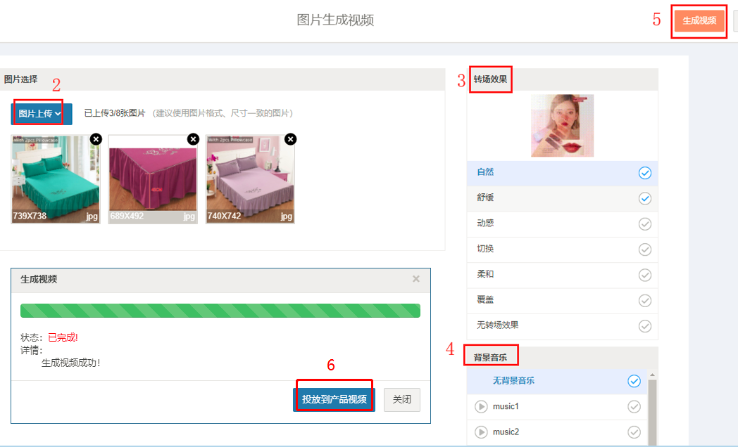
Task: Remove the green bedding image
Action: [96, 139]
